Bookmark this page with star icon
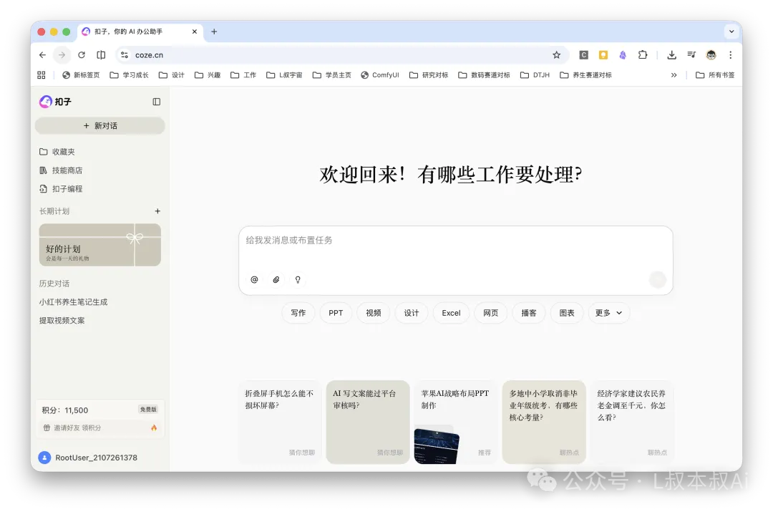The height and width of the screenshot is (512, 773). pyautogui.click(x=557, y=55)
